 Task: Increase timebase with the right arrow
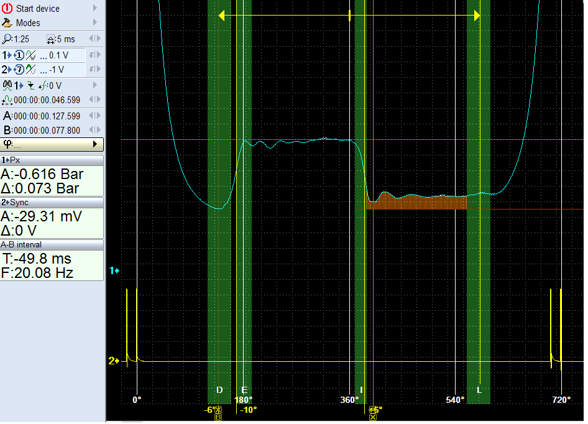coord(98,39)
